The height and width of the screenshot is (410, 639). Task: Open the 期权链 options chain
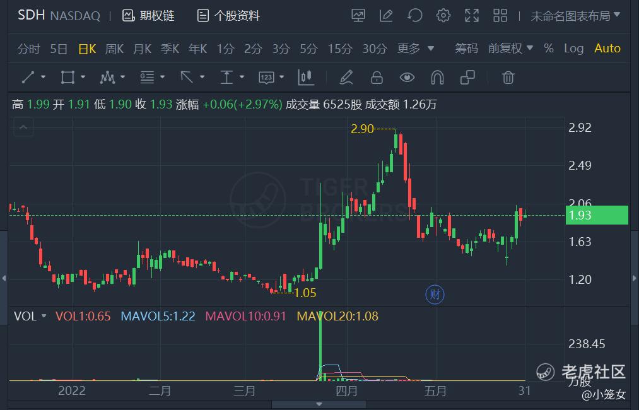(148, 16)
